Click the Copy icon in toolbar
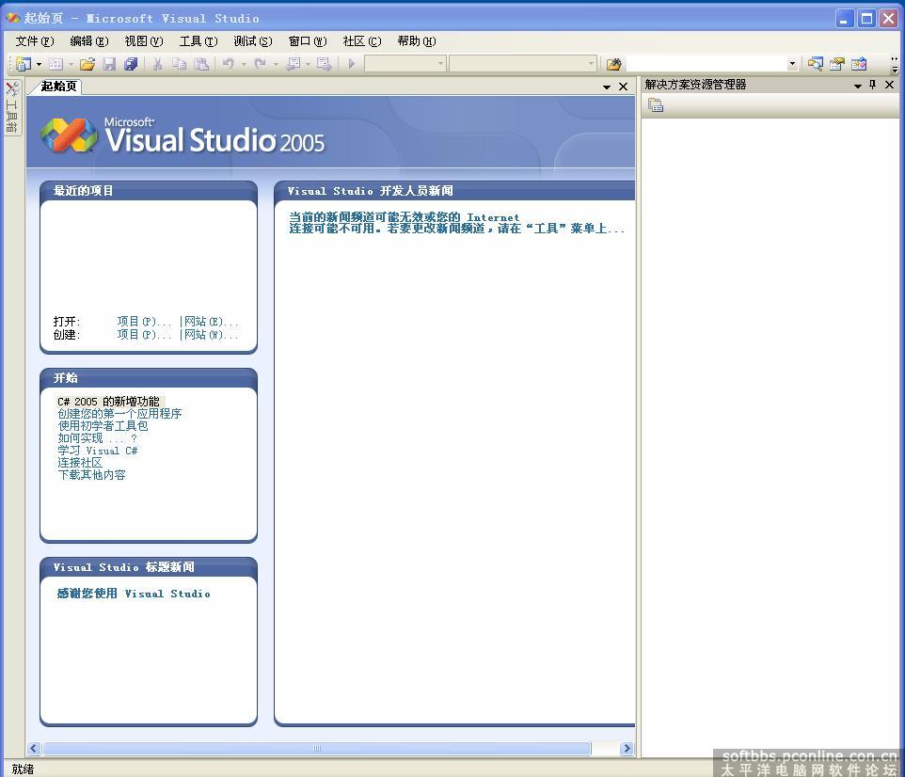The image size is (905, 777). pyautogui.click(x=179, y=64)
